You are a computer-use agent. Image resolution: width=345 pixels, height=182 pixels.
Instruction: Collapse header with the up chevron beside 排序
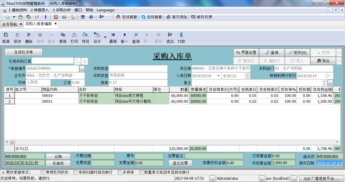[339, 53]
